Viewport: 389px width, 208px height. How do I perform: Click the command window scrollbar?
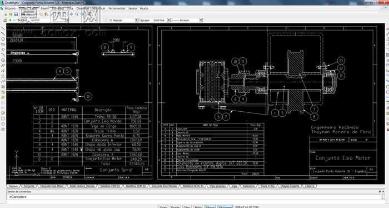coord(382,197)
